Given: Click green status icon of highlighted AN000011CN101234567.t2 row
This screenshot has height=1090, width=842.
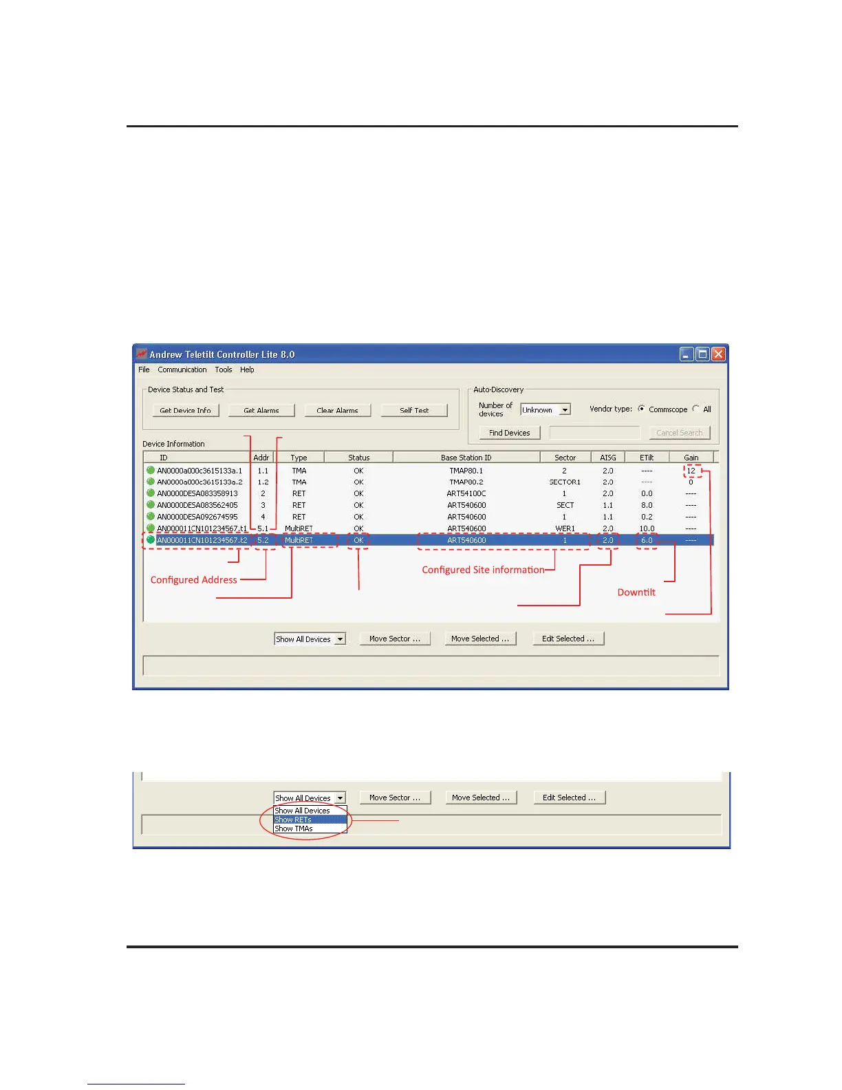Looking at the screenshot, I should tap(151, 540).
